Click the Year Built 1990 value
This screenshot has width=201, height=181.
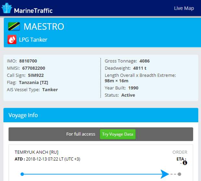pos(133,88)
